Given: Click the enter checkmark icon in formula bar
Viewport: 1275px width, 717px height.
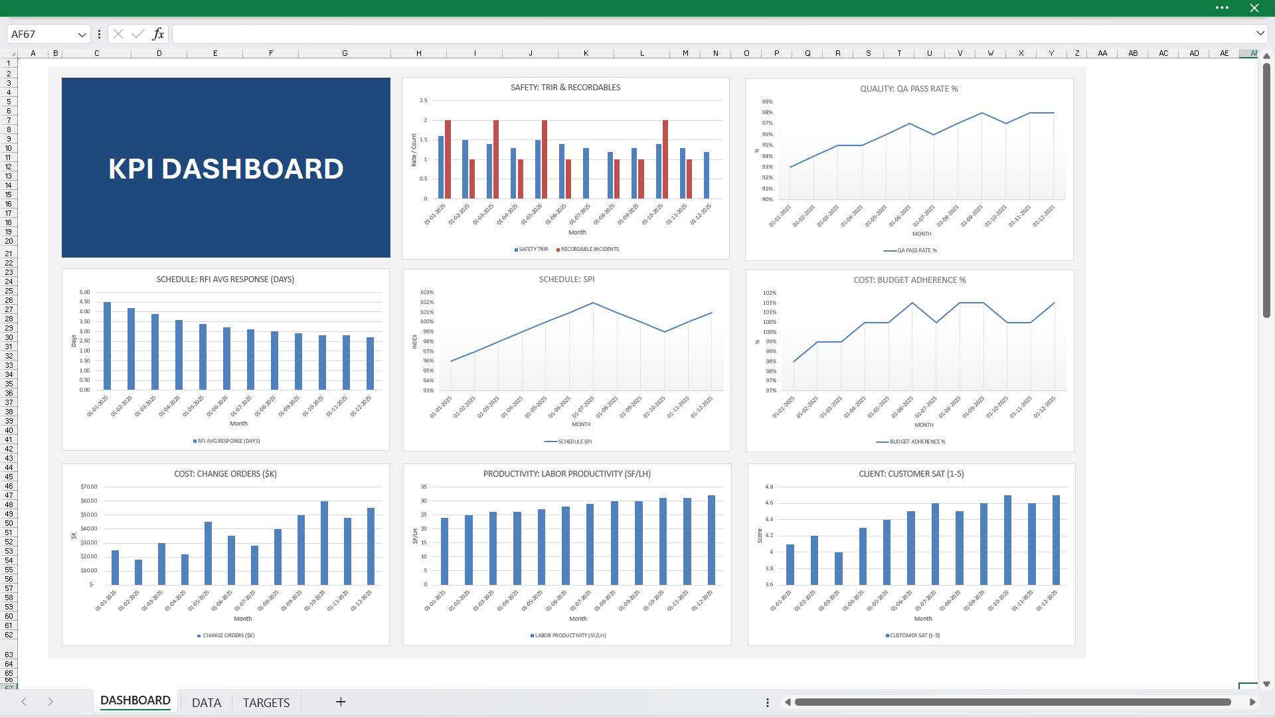Looking at the screenshot, I should point(137,33).
